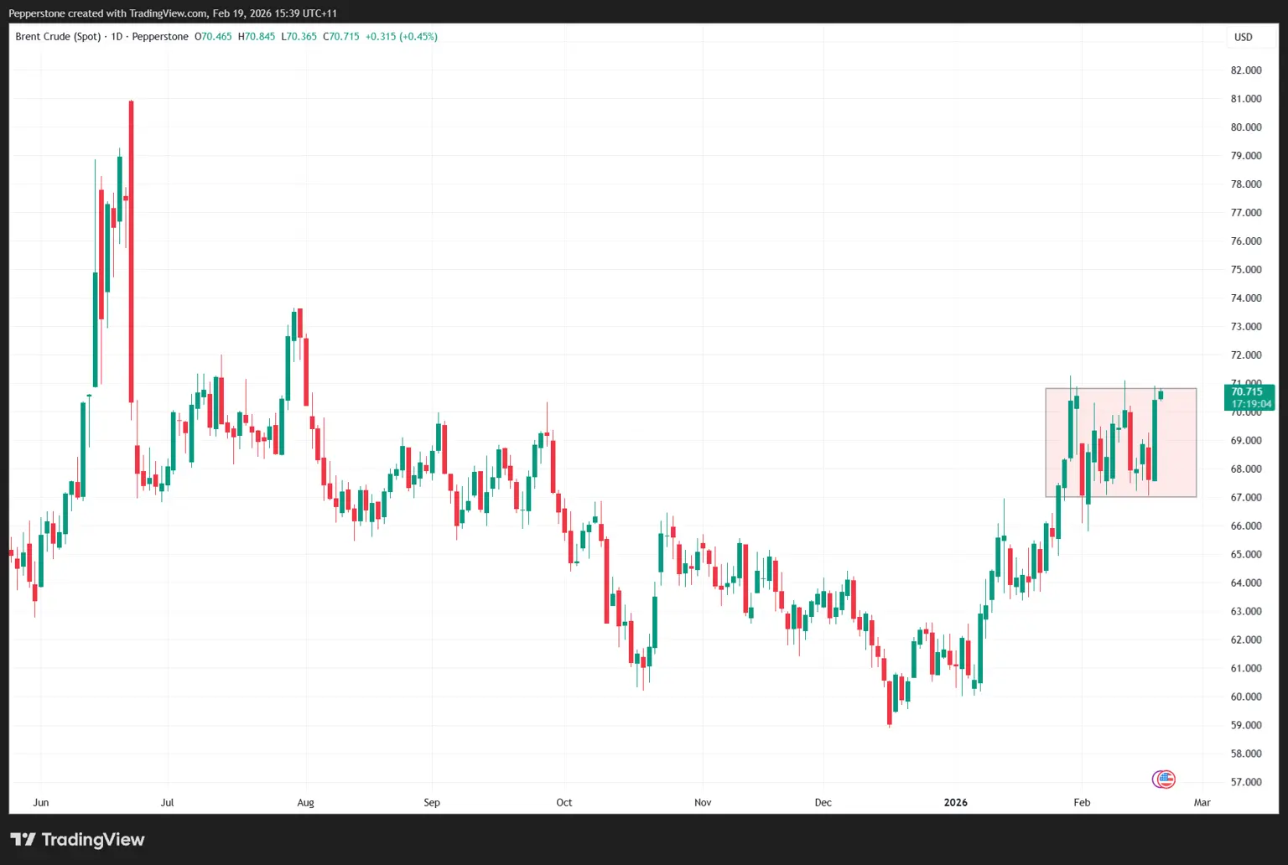Click the C70.715 close value in legend
This screenshot has height=865, width=1288.
coord(341,37)
